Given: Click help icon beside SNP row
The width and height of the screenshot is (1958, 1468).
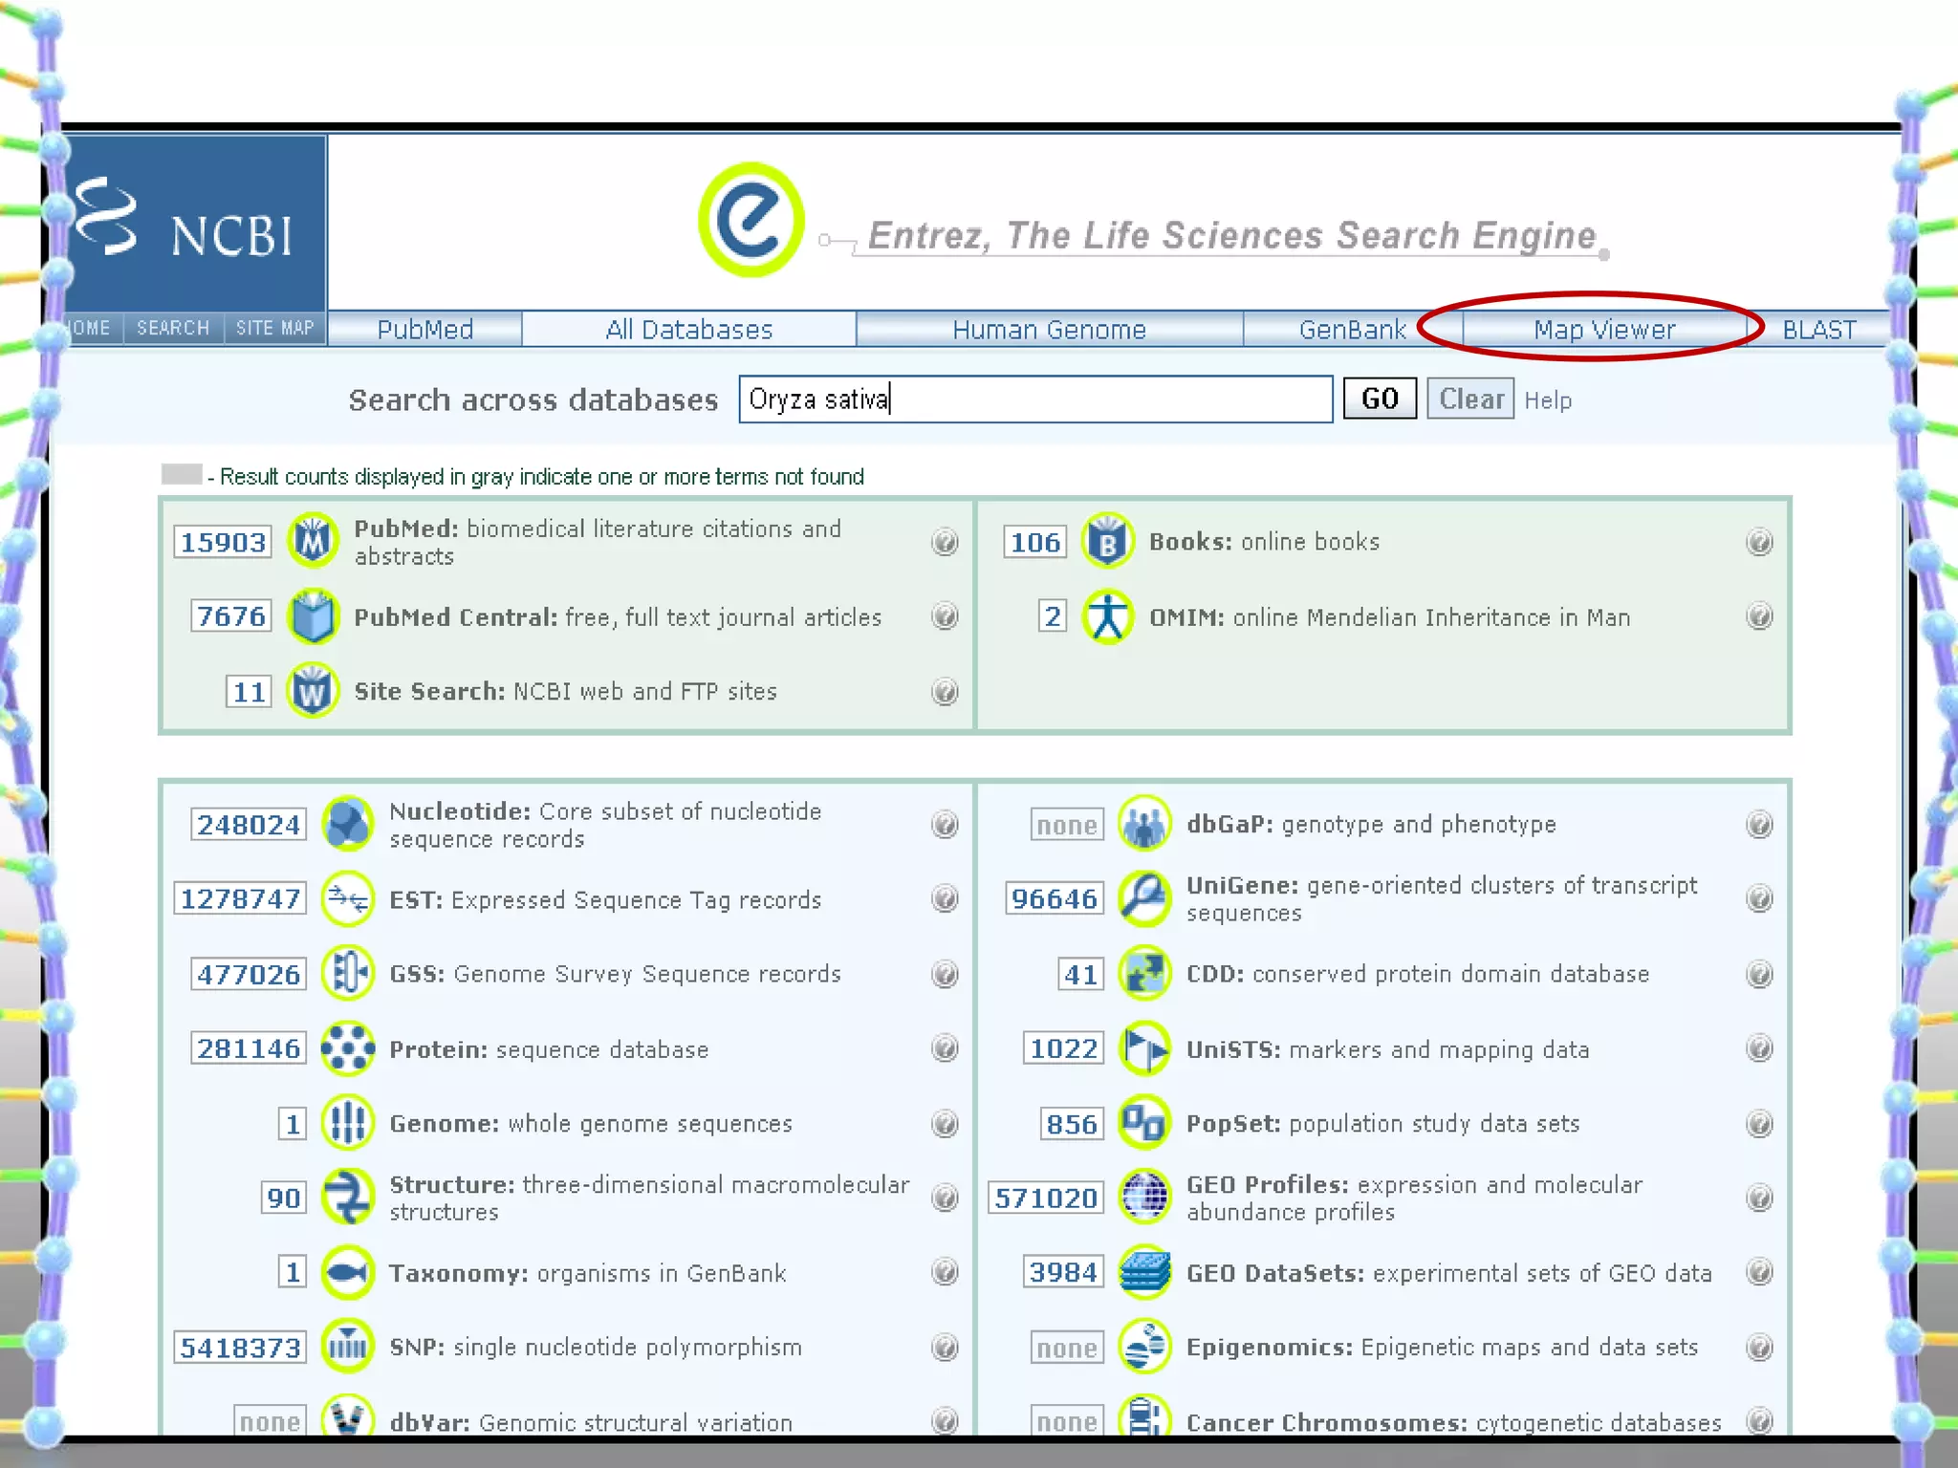Looking at the screenshot, I should [945, 1348].
